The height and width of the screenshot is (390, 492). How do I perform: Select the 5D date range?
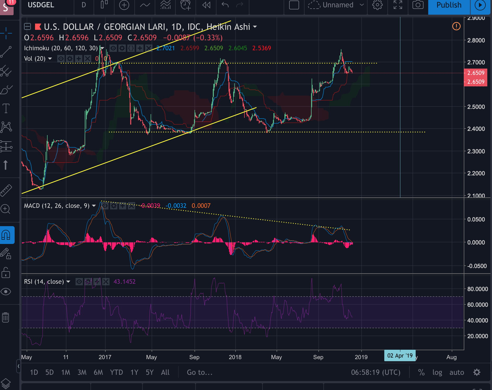(49, 372)
